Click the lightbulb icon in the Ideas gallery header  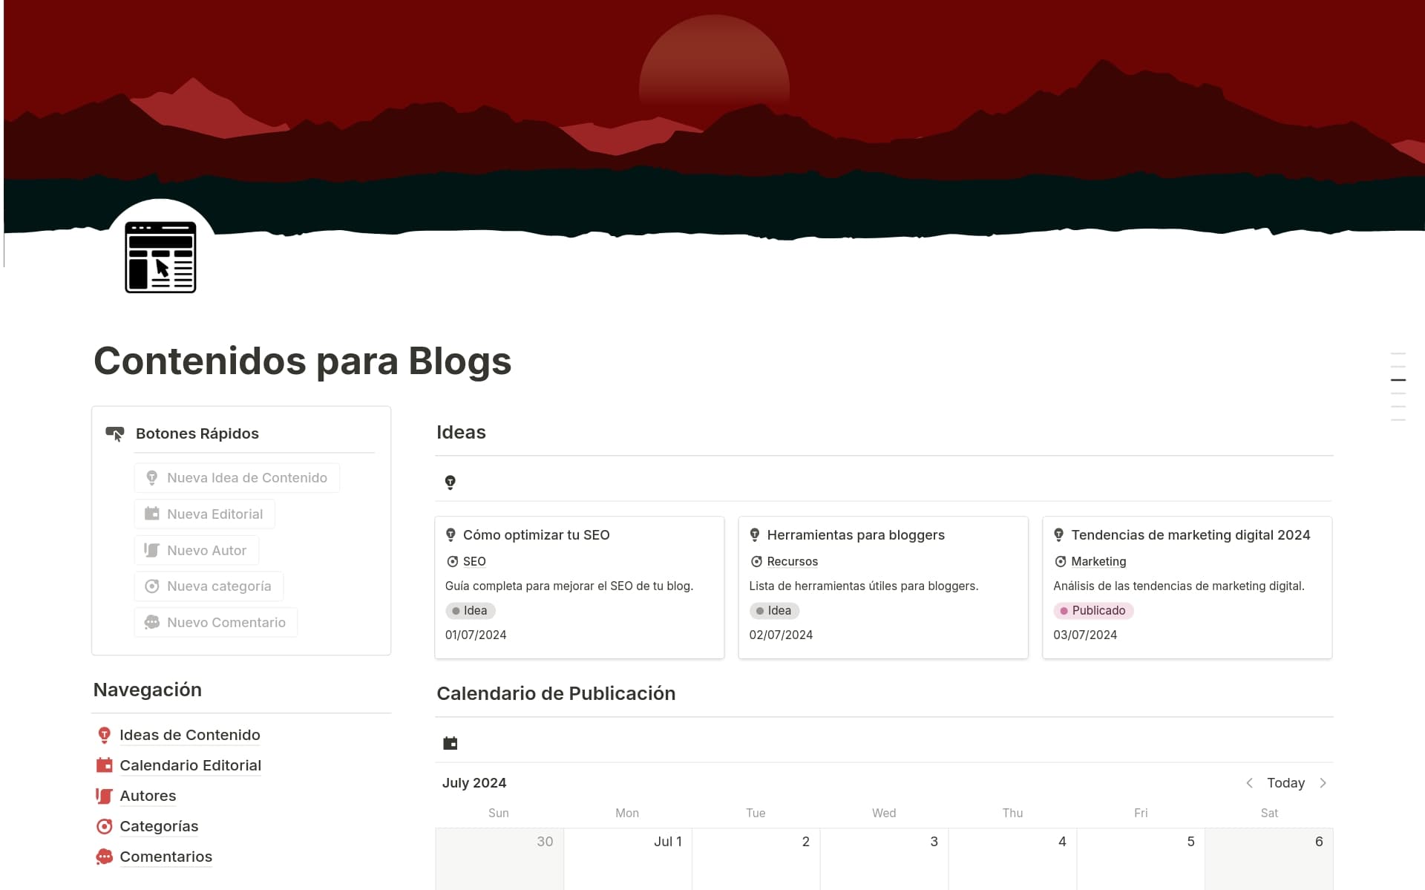(450, 482)
